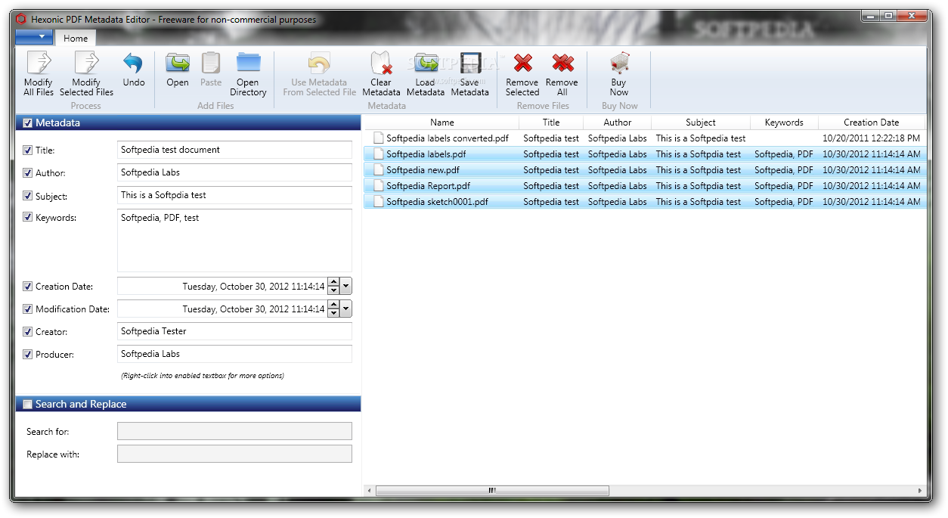948x518 pixels.
Task: Click into the Subject text field
Action: tap(234, 195)
